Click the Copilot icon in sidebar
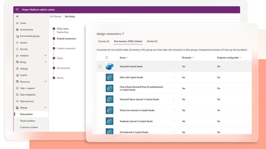Screen dimensions: 266x149 coord(17,75)
